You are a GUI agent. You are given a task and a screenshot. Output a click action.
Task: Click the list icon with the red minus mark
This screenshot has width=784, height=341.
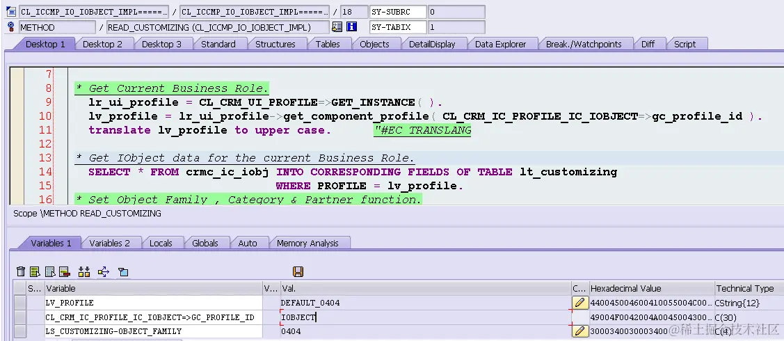tap(65, 271)
